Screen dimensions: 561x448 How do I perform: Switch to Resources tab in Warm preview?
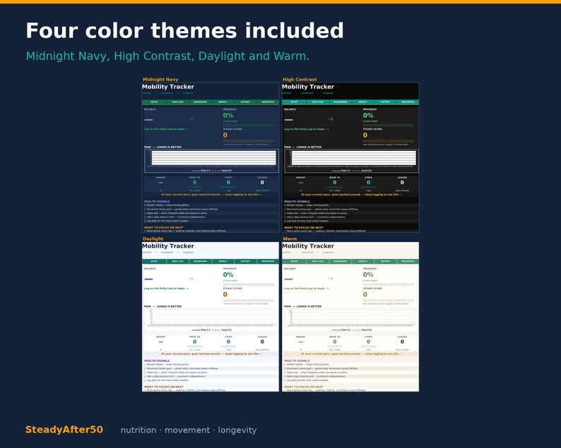408,261
